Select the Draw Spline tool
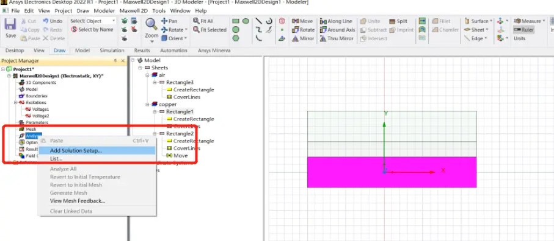 click(x=259, y=30)
